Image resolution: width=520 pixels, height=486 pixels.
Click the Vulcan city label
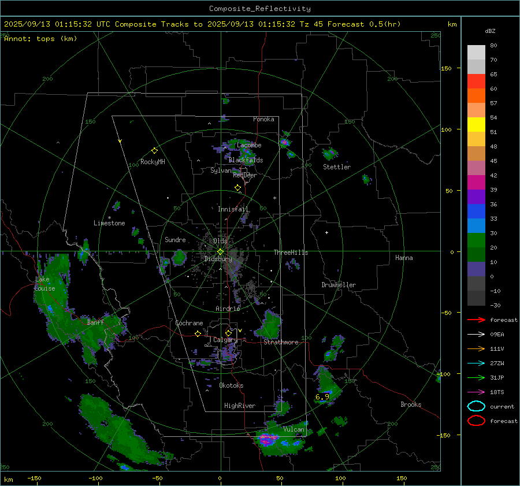coord(294,429)
